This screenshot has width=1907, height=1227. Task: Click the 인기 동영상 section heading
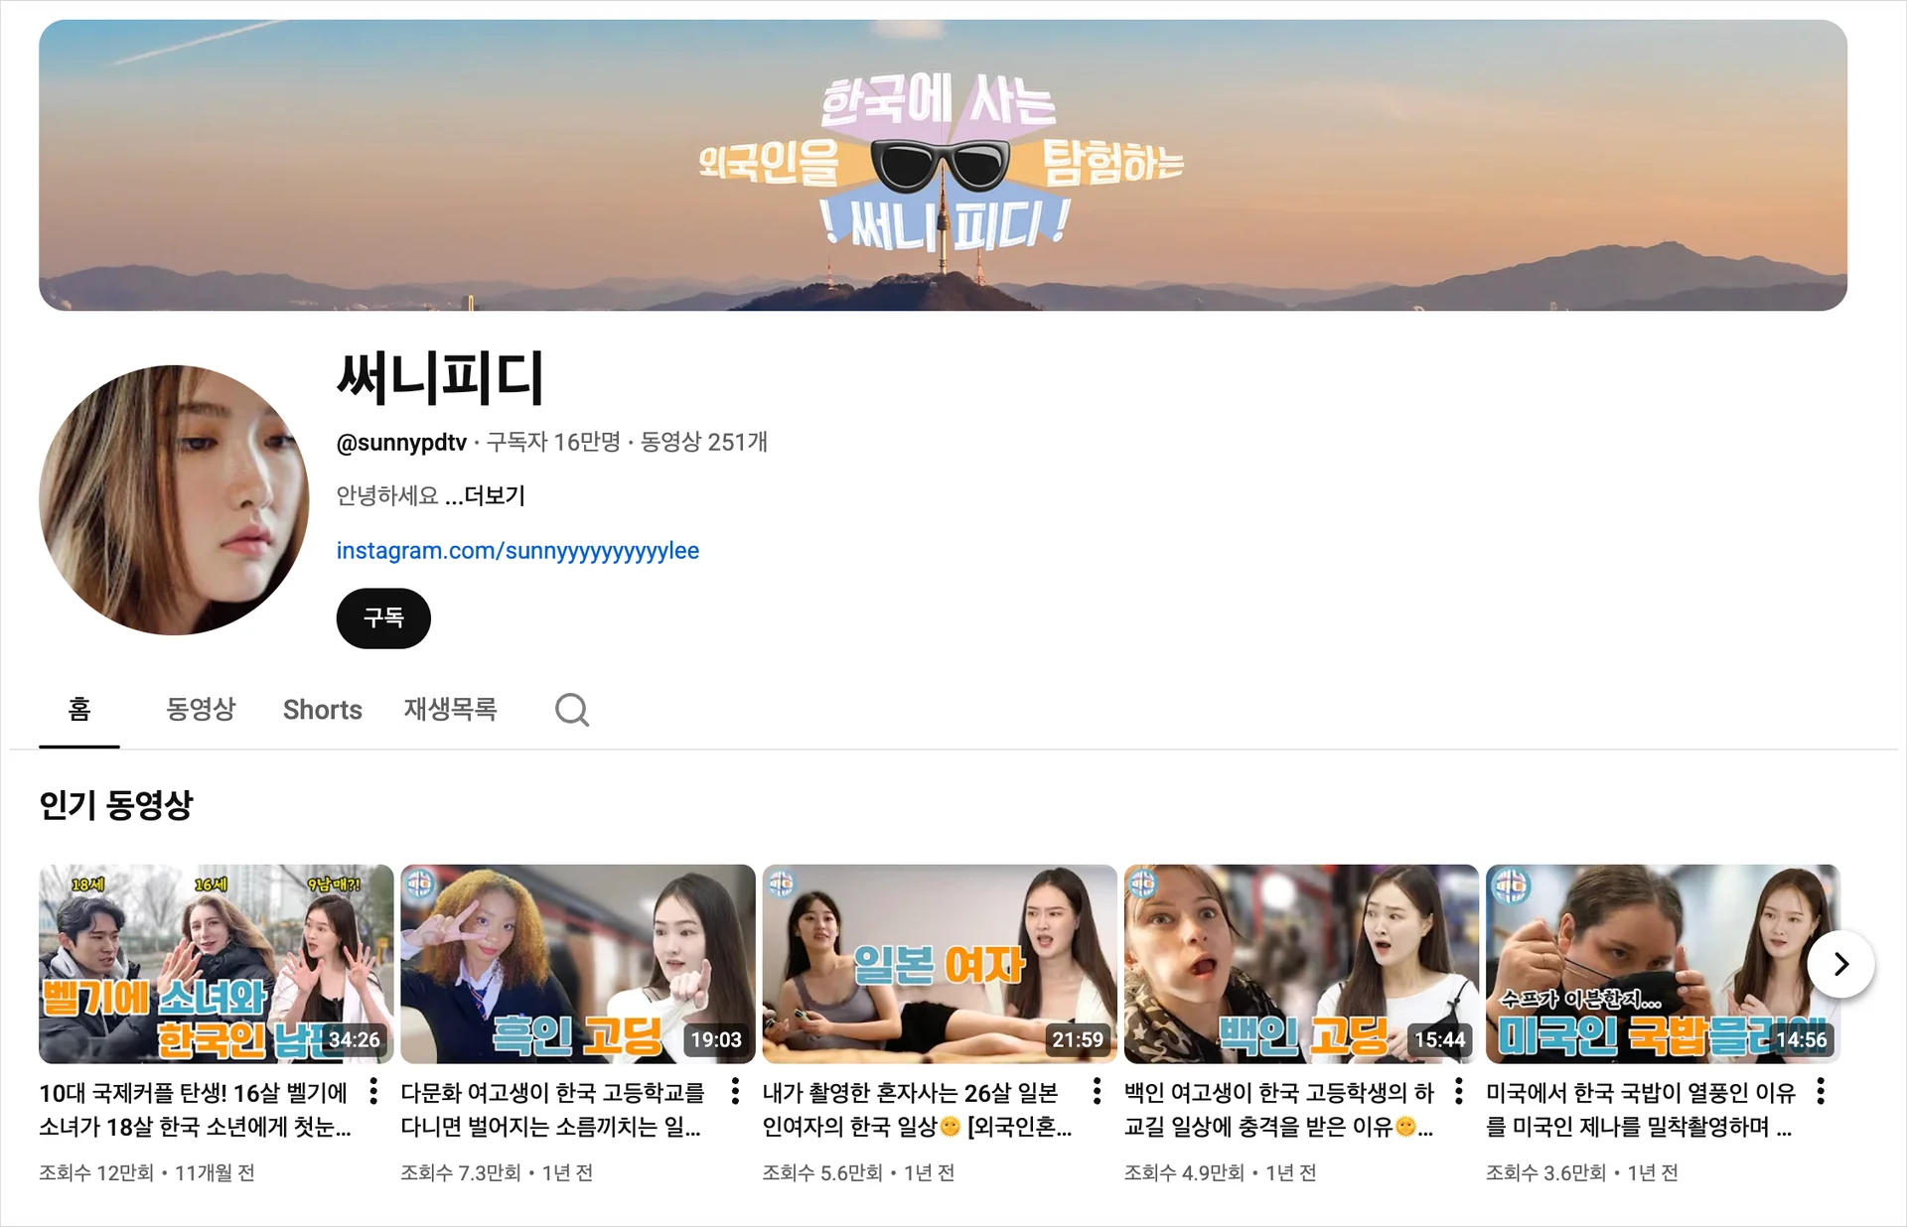[x=116, y=804]
